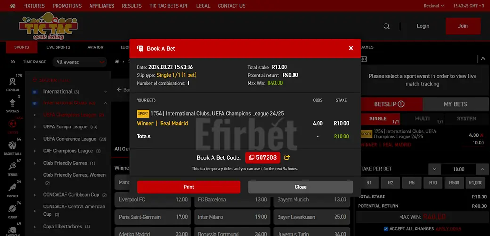This screenshot has width=490, height=236.
Task: Set quick stake to R10
Action: click(x=433, y=183)
